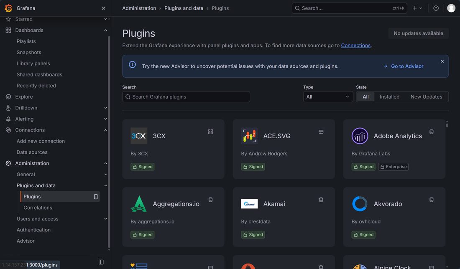Click the 3CX plugin logo
Screen dimensions: 460x269
coord(139,136)
